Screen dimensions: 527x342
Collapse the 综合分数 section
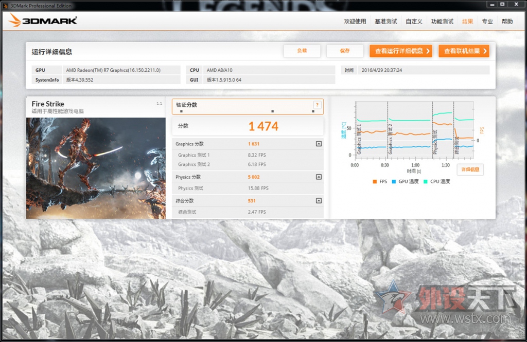319,200
